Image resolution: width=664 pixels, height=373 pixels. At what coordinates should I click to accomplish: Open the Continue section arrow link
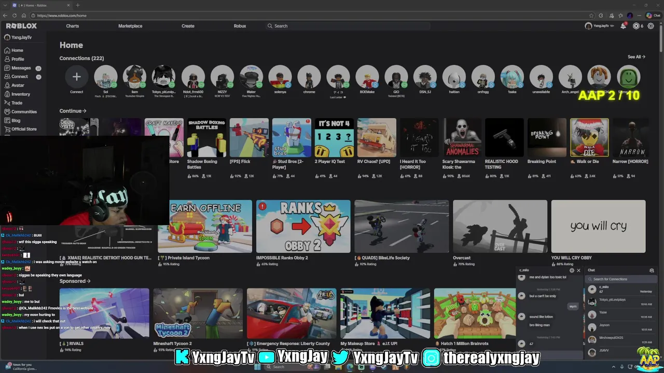[x=73, y=111]
